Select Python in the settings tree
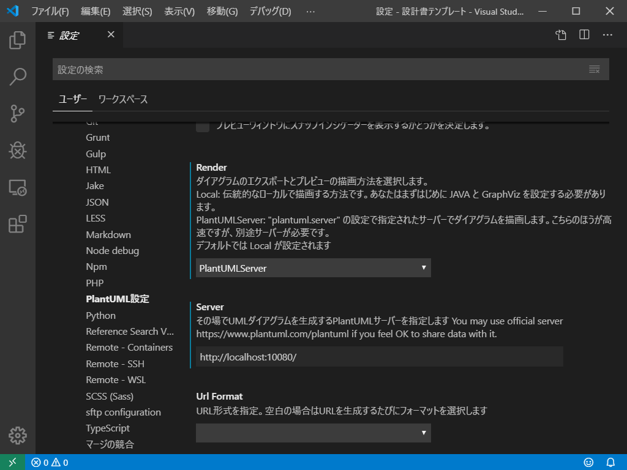 [101, 315]
